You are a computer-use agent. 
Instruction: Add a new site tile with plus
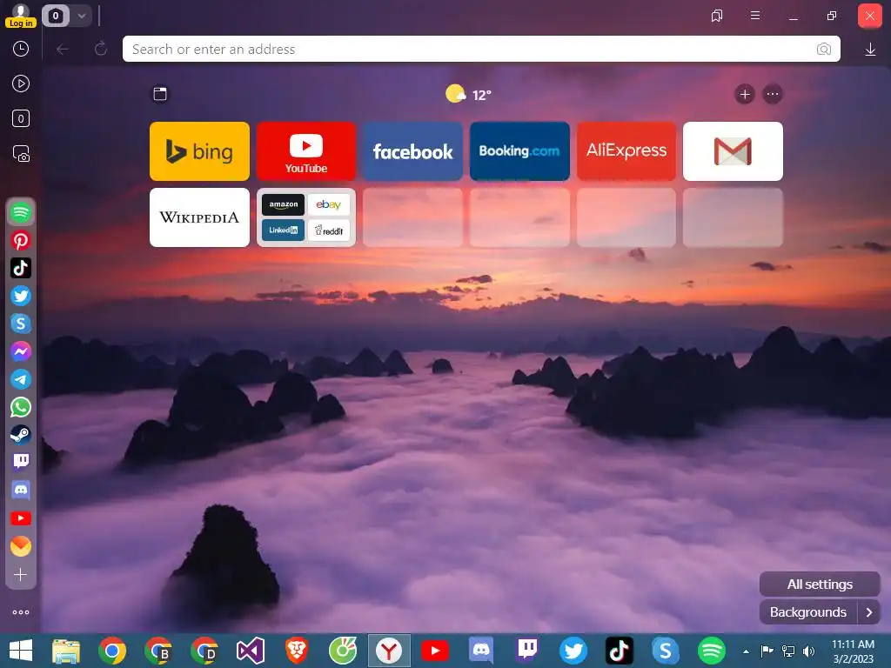click(745, 94)
